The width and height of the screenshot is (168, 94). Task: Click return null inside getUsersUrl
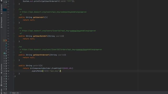pyautogui.click(x=29, y=20)
